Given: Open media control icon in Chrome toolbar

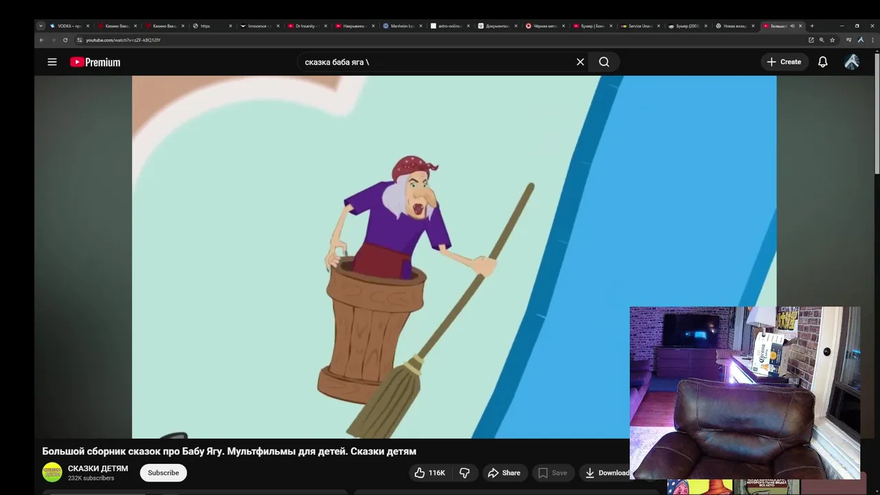Looking at the screenshot, I should coord(849,40).
